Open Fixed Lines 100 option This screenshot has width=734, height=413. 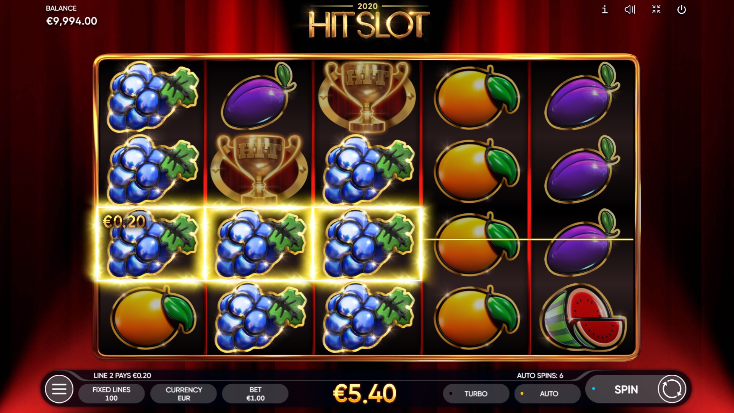(111, 393)
